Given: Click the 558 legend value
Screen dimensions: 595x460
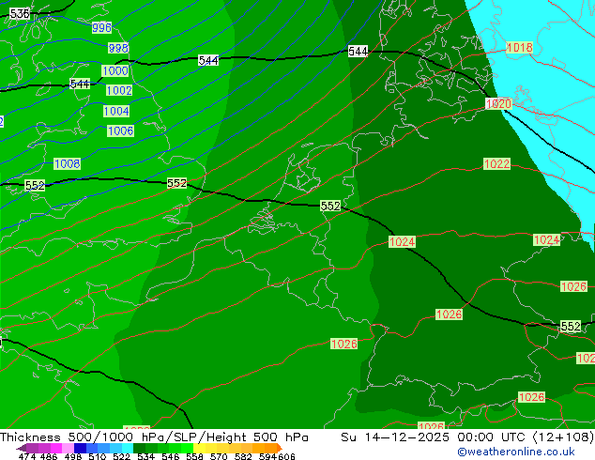Looking at the screenshot, I should [x=194, y=456].
